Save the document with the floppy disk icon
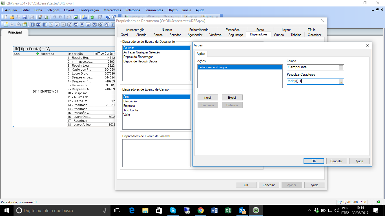The image size is (385, 216). 25,17
